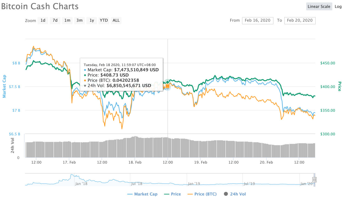This screenshot has height=205, width=343.
Task: Edit the From date Feb 16, 2020
Action: [x=258, y=20]
